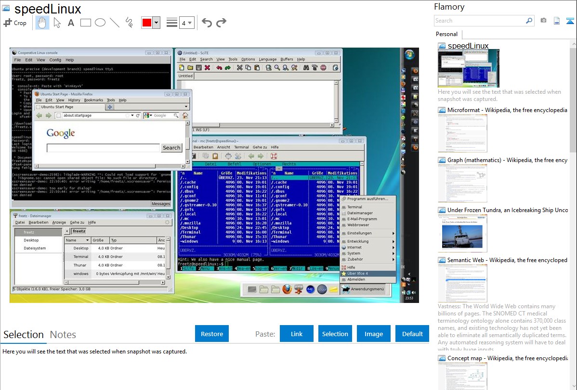Image resolution: width=577 pixels, height=390 pixels.
Task: Open the Graph (mathematics) snapshot thumbnail
Action: [462, 183]
